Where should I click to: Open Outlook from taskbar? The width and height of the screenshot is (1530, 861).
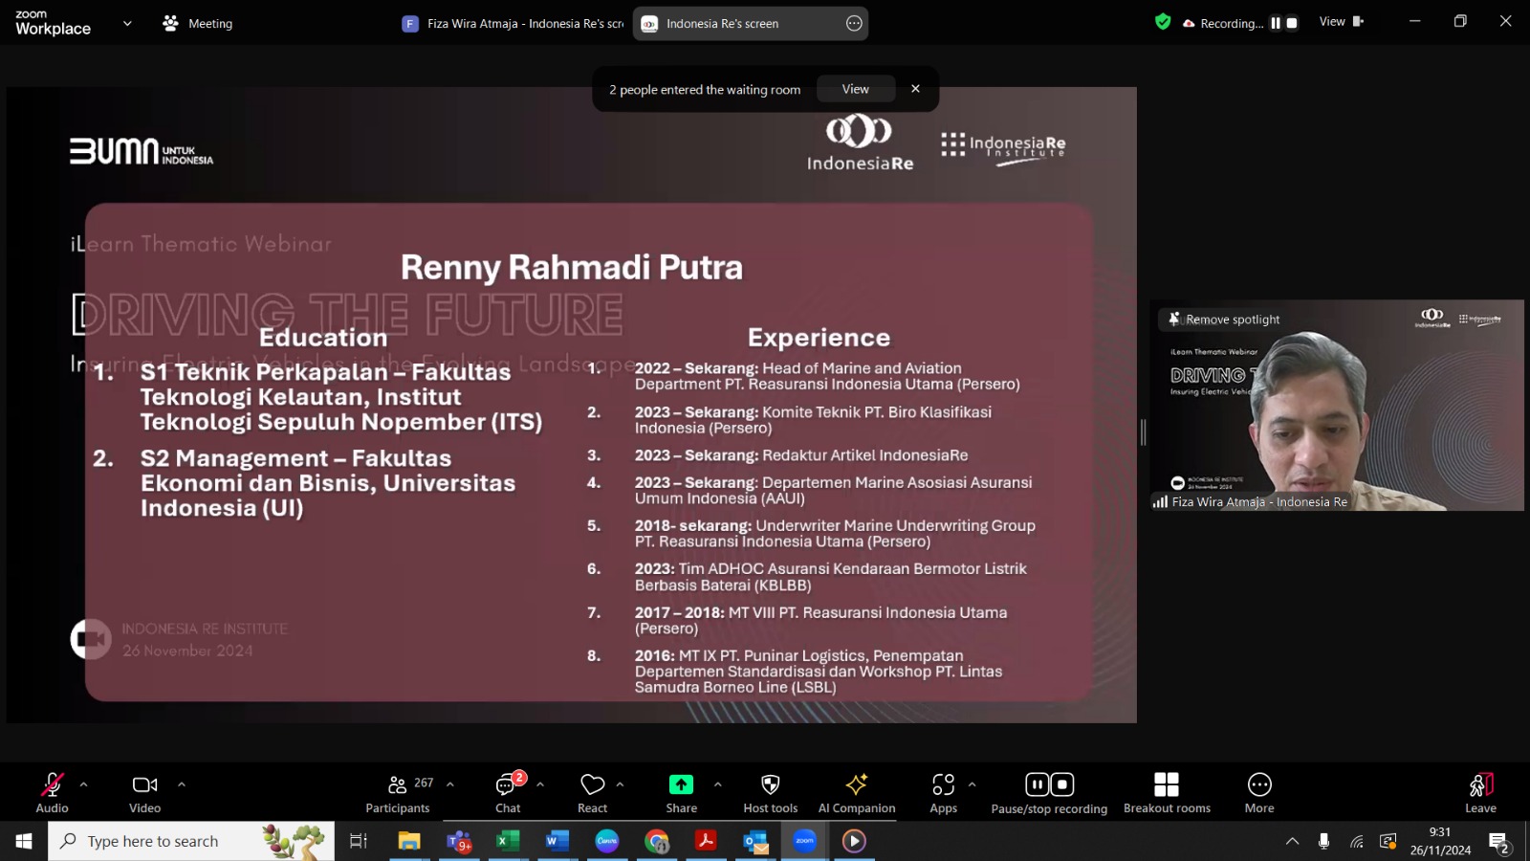pyautogui.click(x=755, y=841)
